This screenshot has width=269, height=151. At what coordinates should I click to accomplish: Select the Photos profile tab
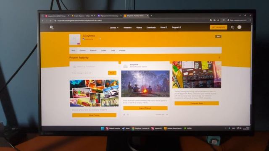pyautogui.click(x=122, y=50)
